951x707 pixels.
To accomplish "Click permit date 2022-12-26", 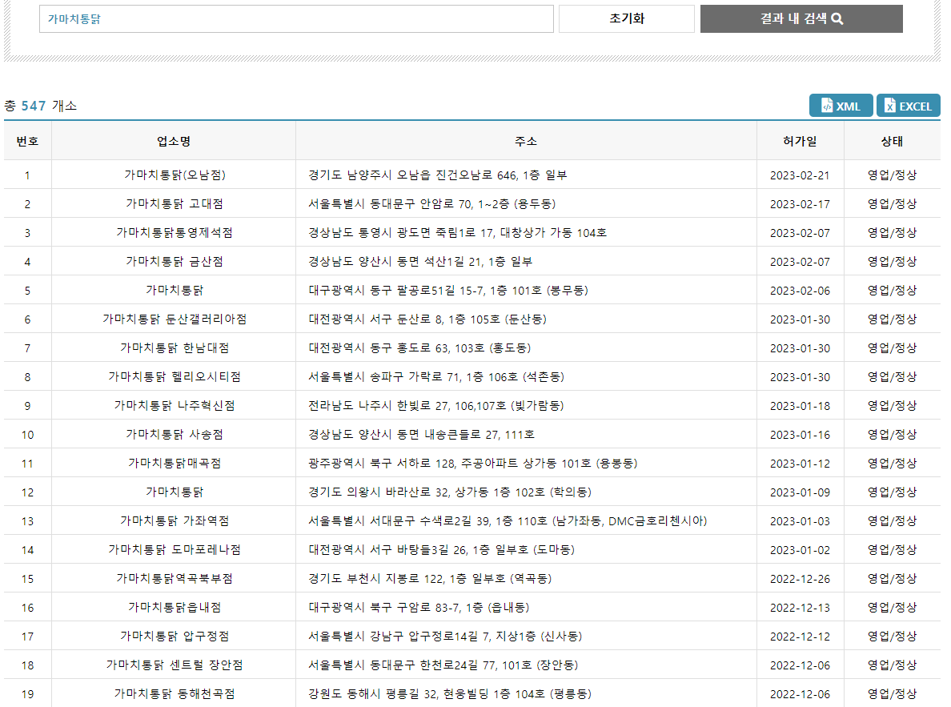I will (x=800, y=579).
